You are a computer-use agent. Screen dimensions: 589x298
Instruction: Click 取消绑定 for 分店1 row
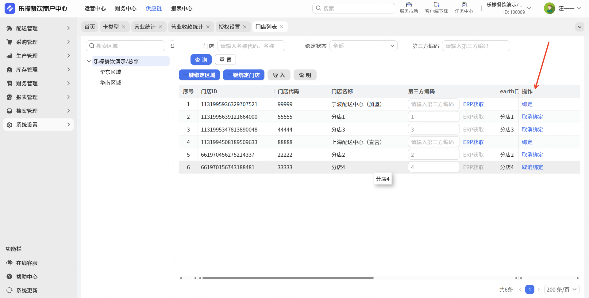pyautogui.click(x=533, y=117)
